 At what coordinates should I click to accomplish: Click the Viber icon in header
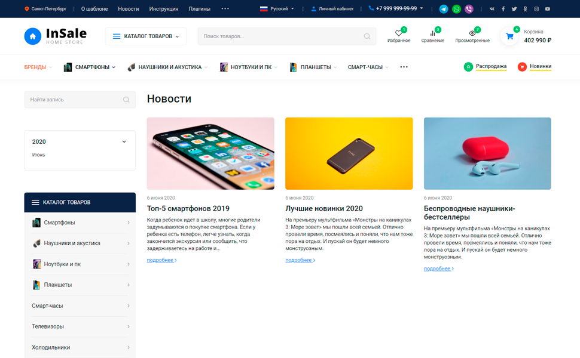click(x=469, y=9)
